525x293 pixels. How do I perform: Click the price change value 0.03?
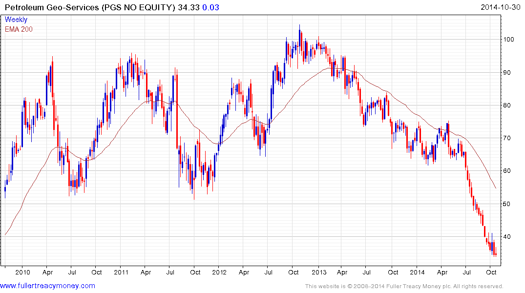(x=210, y=7)
